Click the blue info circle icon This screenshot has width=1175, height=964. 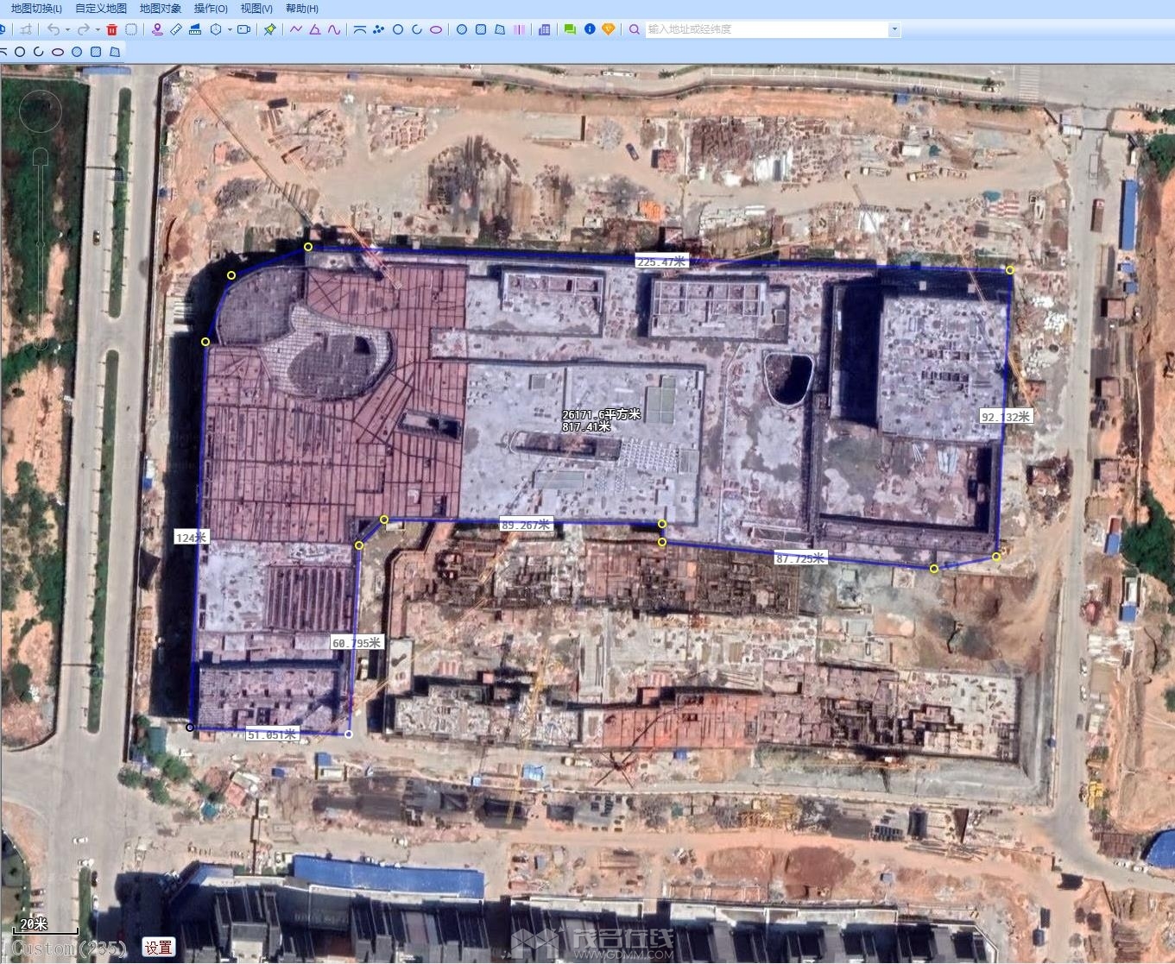click(x=590, y=29)
